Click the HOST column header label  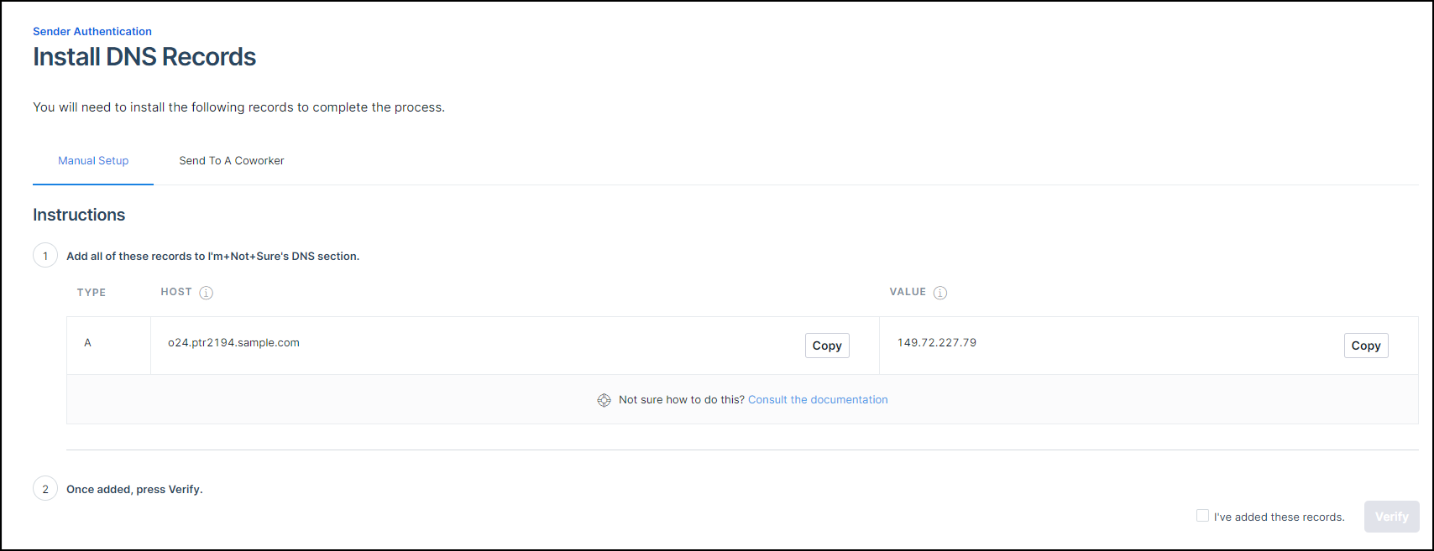click(x=176, y=292)
